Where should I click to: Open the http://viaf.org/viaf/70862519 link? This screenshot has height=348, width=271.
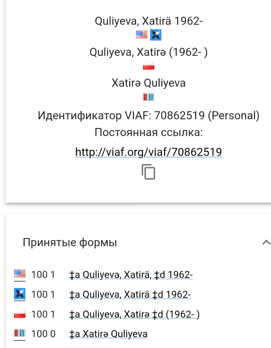(x=149, y=152)
